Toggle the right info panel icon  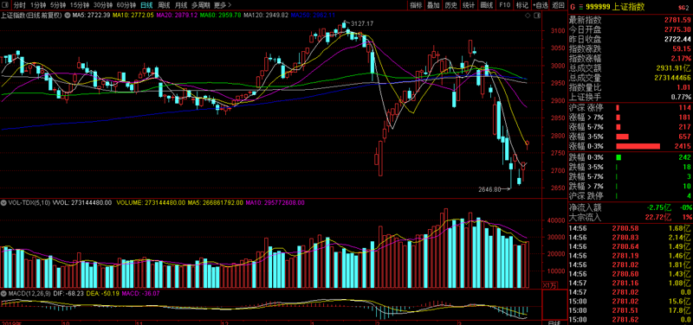coord(536,15)
